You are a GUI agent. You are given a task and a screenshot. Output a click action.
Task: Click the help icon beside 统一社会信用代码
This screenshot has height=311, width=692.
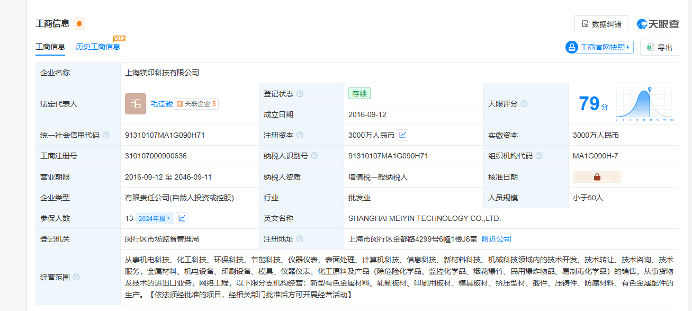coord(106,135)
